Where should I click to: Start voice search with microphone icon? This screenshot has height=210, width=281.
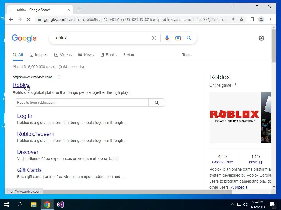point(167,38)
